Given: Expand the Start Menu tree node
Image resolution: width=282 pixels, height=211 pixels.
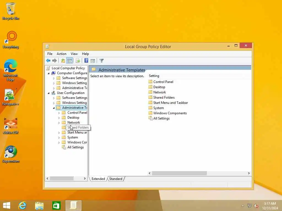Looking at the screenshot, I should [59, 133].
